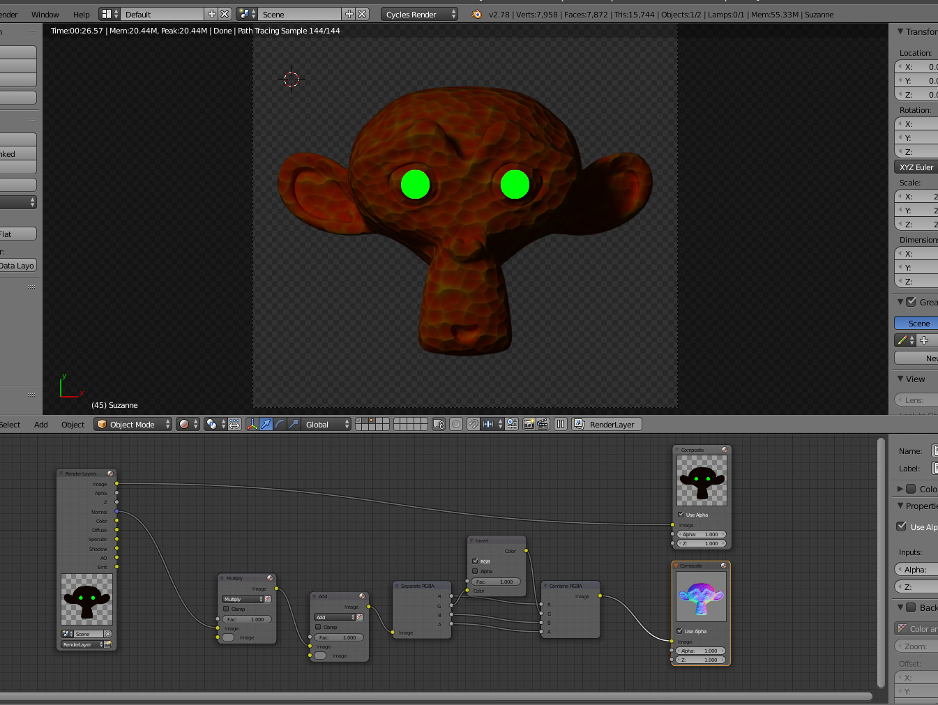The height and width of the screenshot is (705, 938).
Task: Collapse the Properties panel in node sidebar
Action: click(x=900, y=506)
